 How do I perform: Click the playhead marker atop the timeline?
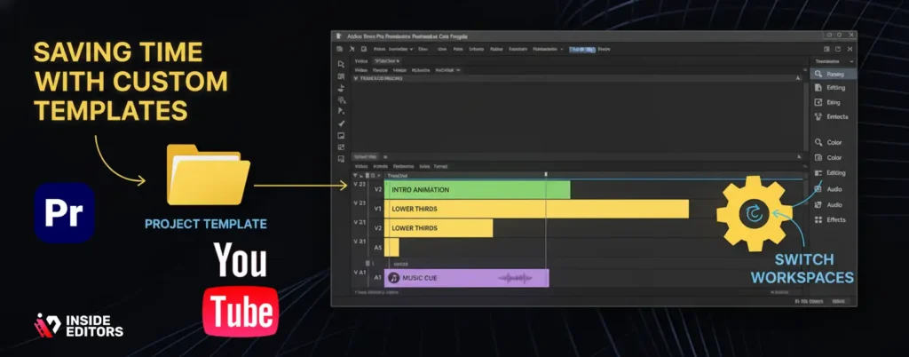[546, 174]
